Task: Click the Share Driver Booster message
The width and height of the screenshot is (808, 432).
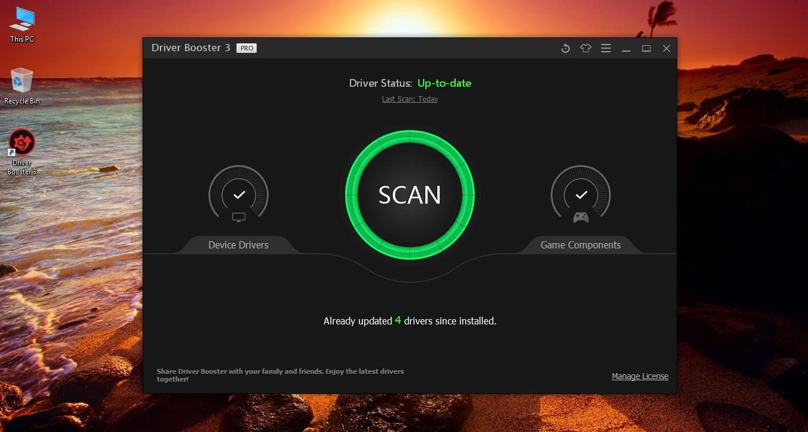Action: (x=280, y=375)
